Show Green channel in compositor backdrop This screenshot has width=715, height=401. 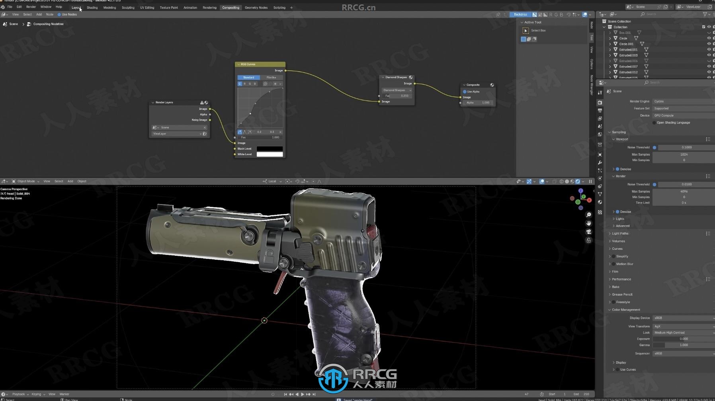pyautogui.click(x=556, y=15)
